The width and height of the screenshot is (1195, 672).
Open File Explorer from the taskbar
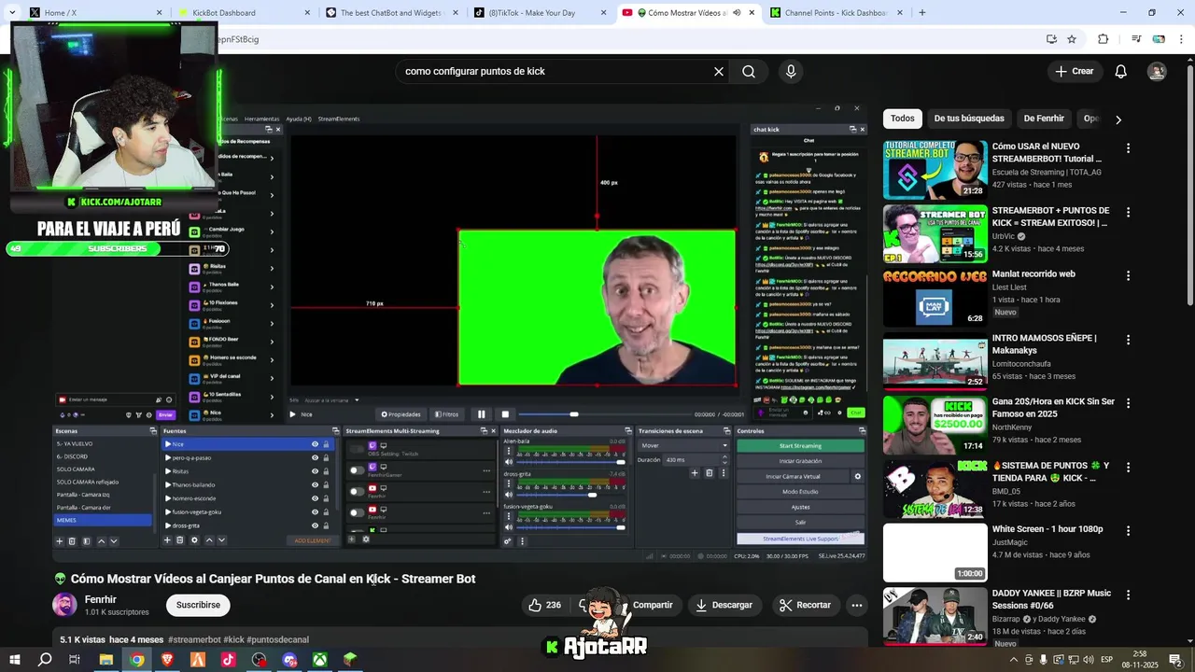click(x=106, y=659)
